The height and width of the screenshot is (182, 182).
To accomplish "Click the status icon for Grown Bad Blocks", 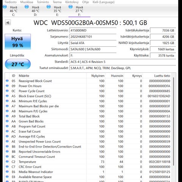I will (7, 121).
